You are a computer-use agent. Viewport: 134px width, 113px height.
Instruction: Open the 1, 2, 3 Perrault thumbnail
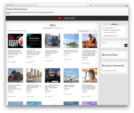point(53,75)
